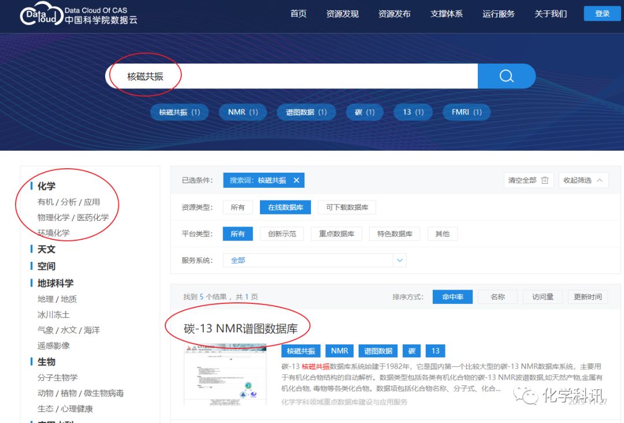Open 关于我们 in the top navigation

point(551,14)
